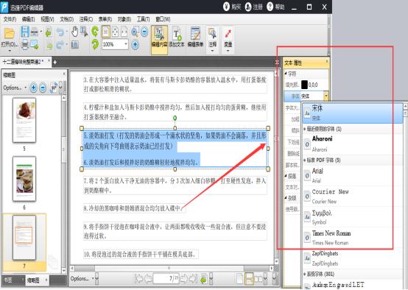Open the 100% zoom level dropdown
408x290 pixels.
point(126,44)
